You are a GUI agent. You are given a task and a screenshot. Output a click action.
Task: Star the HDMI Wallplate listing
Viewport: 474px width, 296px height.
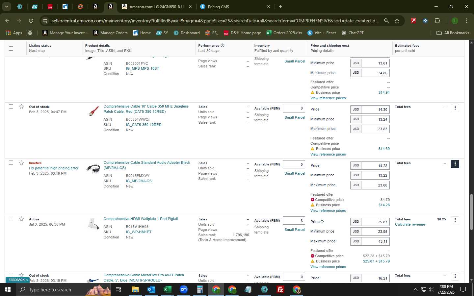[x=21, y=219]
